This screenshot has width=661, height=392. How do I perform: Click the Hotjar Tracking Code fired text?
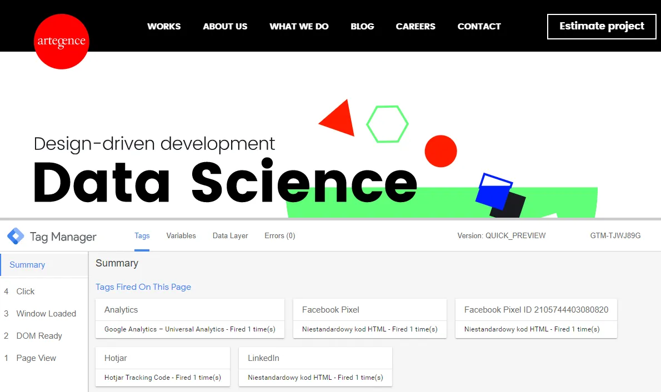(163, 378)
